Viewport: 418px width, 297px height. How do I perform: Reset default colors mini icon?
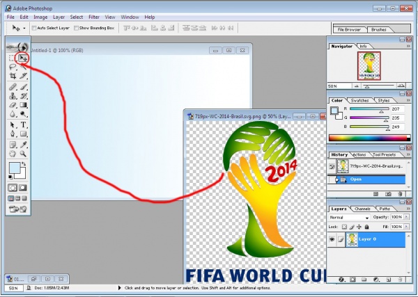point(10,177)
